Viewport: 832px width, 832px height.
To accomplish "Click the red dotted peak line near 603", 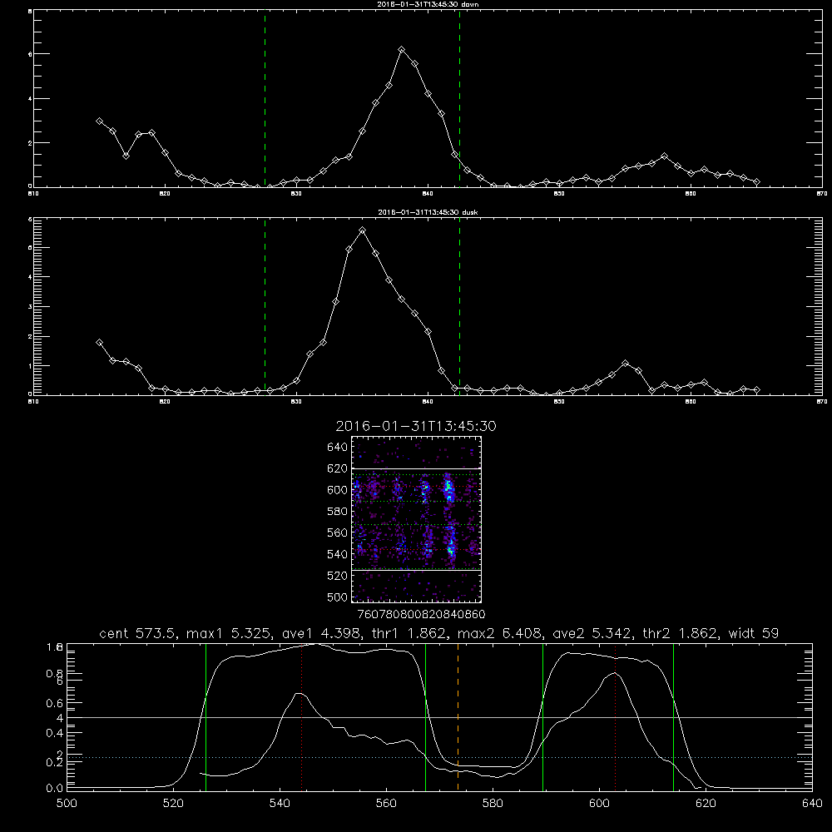I will tap(615, 716).
